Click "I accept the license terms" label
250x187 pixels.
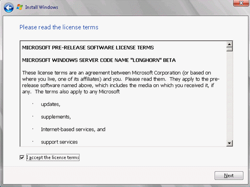(x=53, y=157)
